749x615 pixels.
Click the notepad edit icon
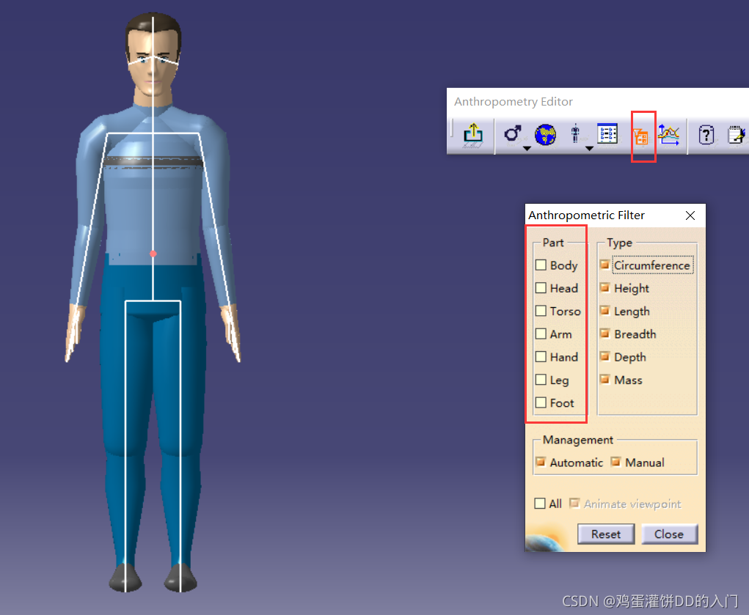tap(736, 135)
